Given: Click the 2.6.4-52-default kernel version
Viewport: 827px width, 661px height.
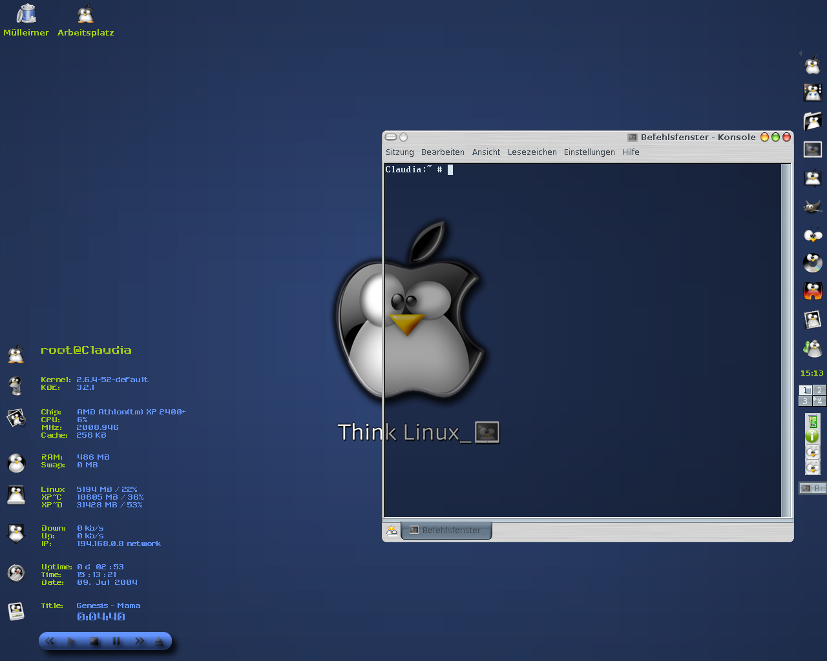Looking at the screenshot, I should 112,380.
